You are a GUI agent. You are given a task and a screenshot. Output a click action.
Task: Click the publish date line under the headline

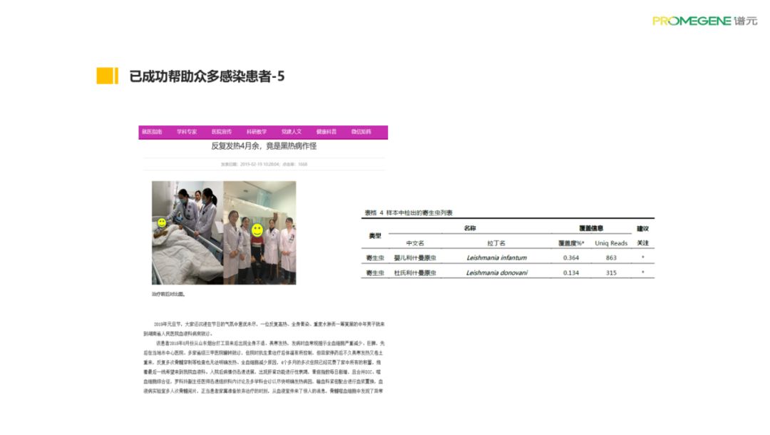tap(263, 164)
